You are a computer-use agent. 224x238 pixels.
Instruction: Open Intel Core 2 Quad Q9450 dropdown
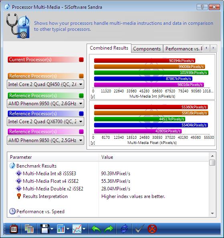45,84
